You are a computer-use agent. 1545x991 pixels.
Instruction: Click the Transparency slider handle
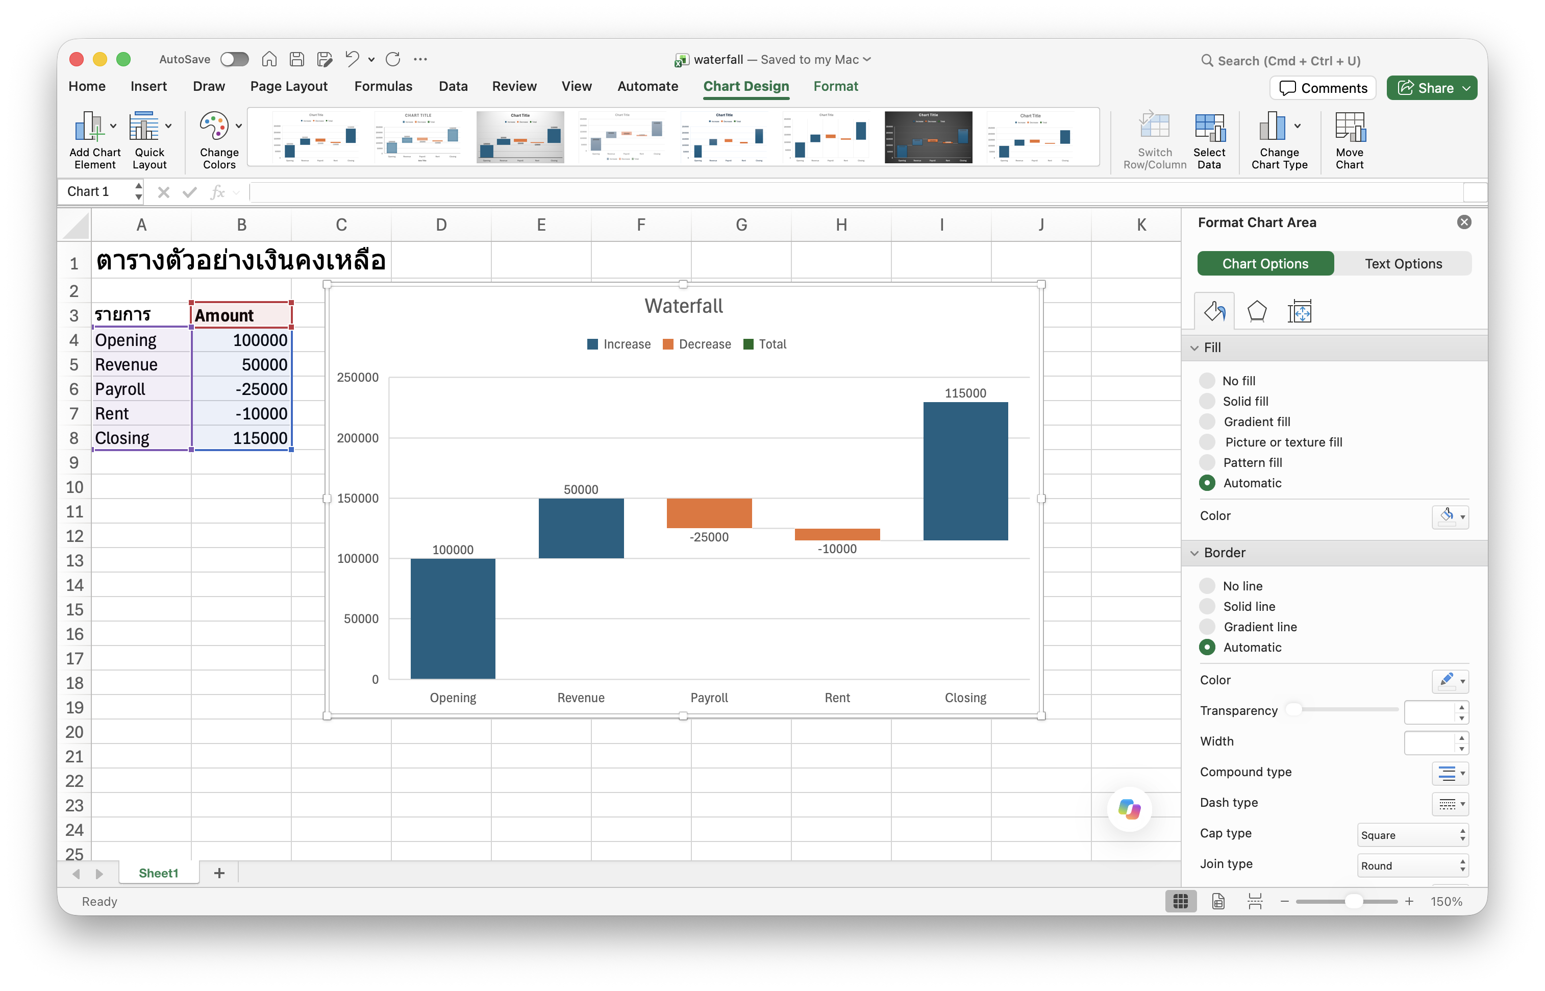pyautogui.click(x=1293, y=709)
